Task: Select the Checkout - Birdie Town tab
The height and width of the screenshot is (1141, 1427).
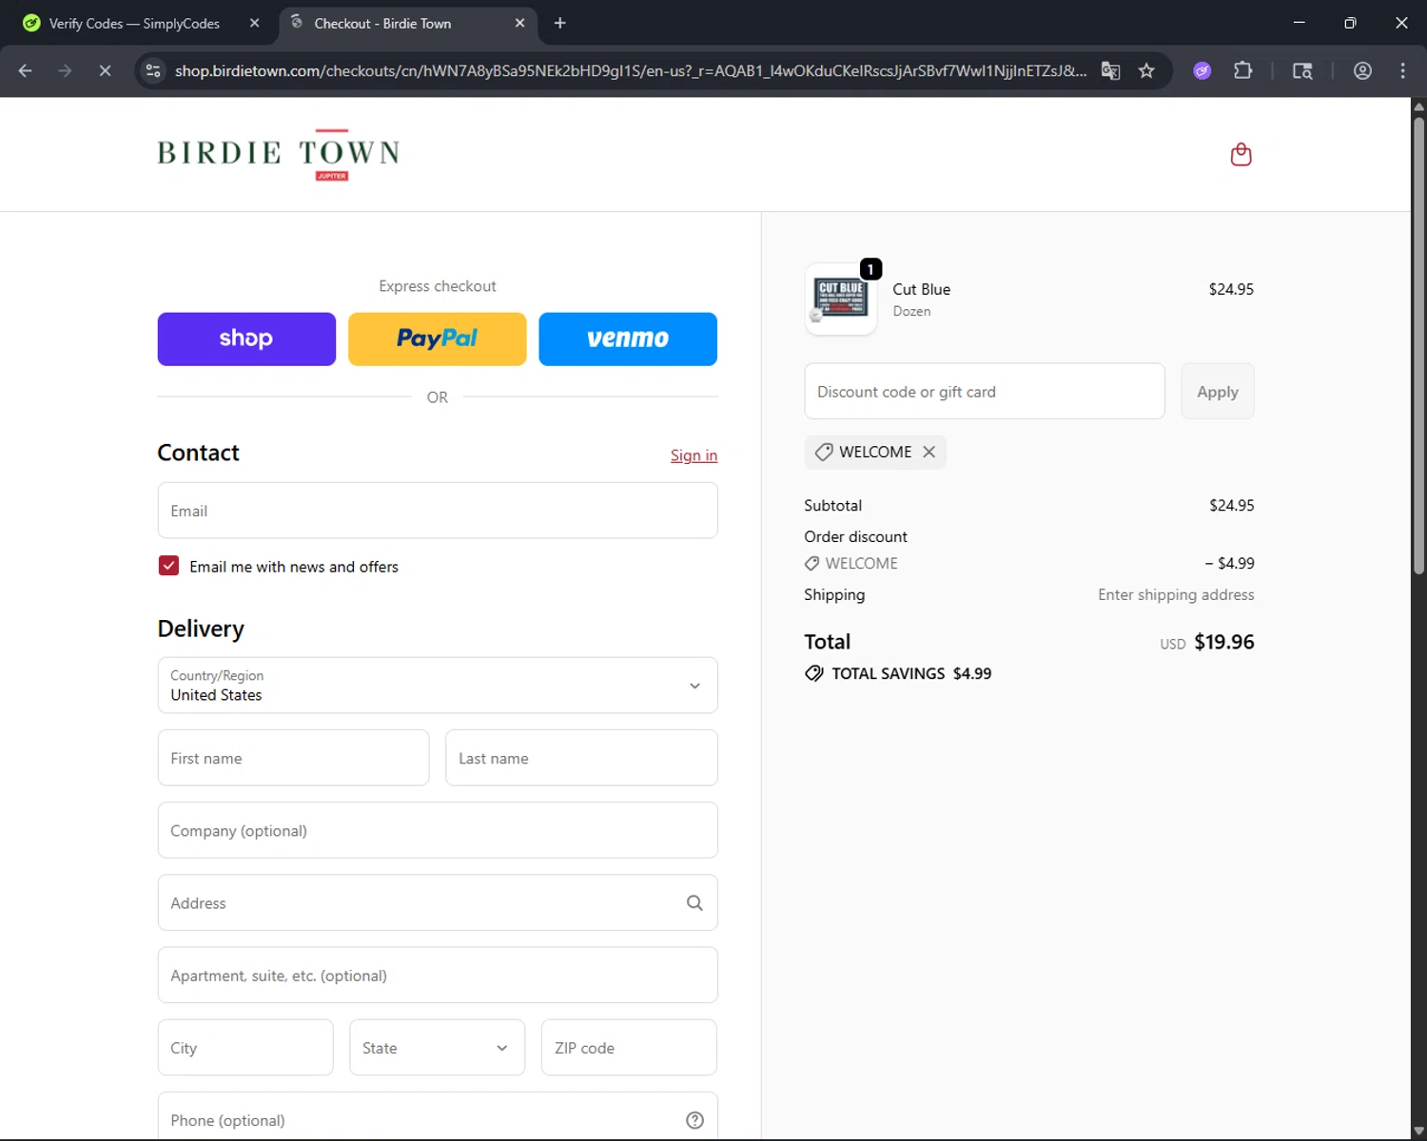Action: (409, 23)
